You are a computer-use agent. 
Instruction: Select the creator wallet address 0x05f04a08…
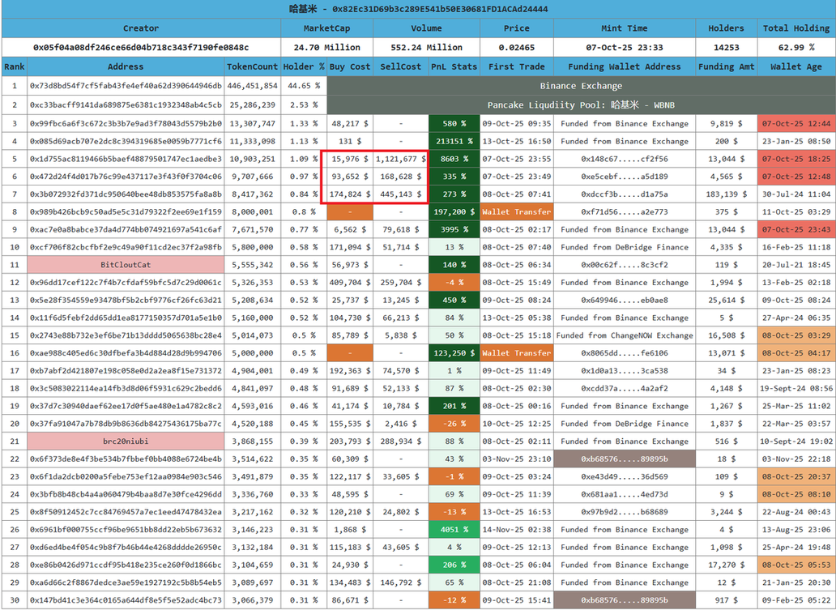point(141,48)
